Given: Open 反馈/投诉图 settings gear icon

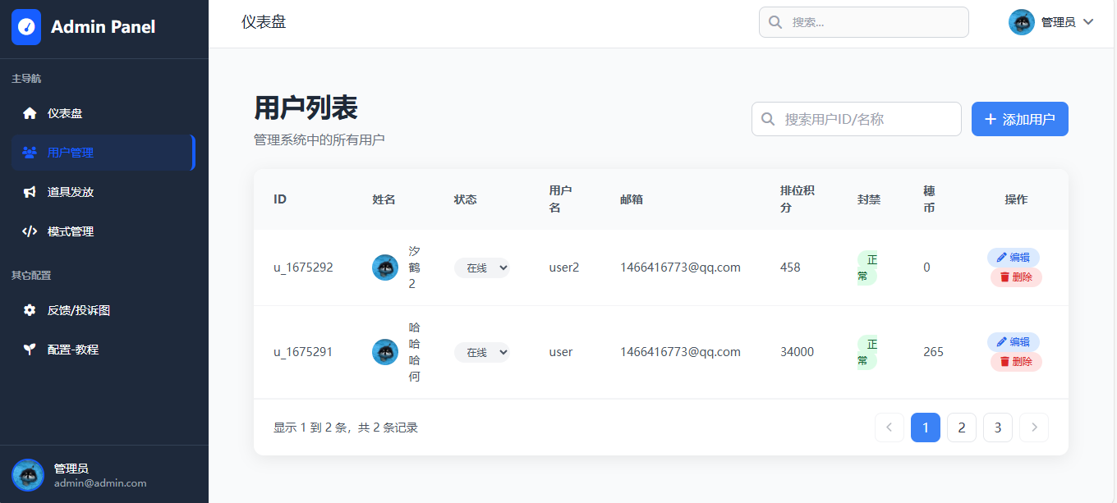Looking at the screenshot, I should (x=30, y=310).
